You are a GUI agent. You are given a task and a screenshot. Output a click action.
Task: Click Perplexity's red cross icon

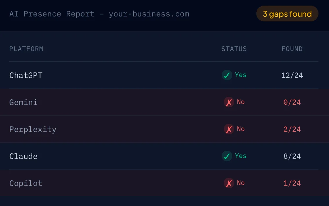(229, 129)
